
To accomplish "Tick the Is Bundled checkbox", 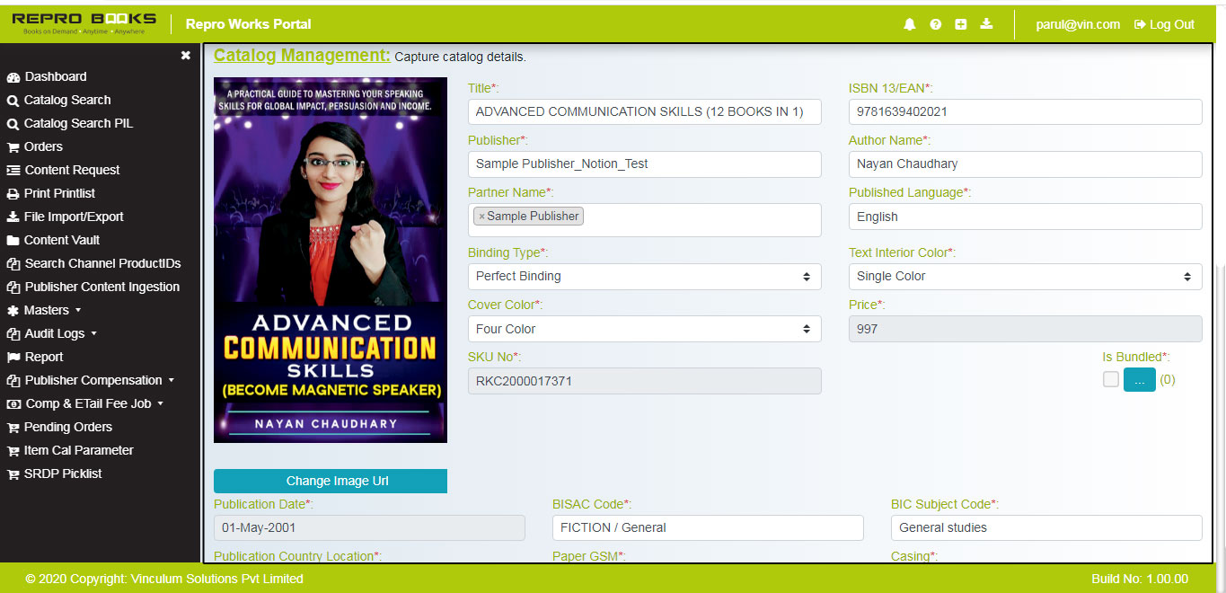I will pos(1111,379).
